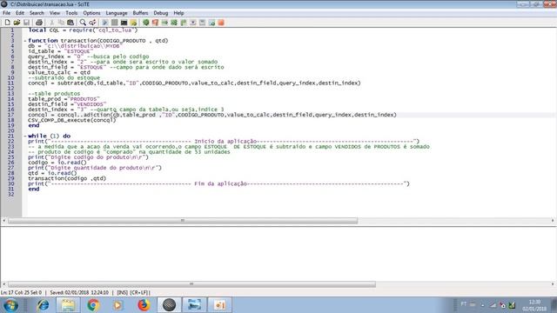Open the Buffers menu

pyautogui.click(x=140, y=13)
